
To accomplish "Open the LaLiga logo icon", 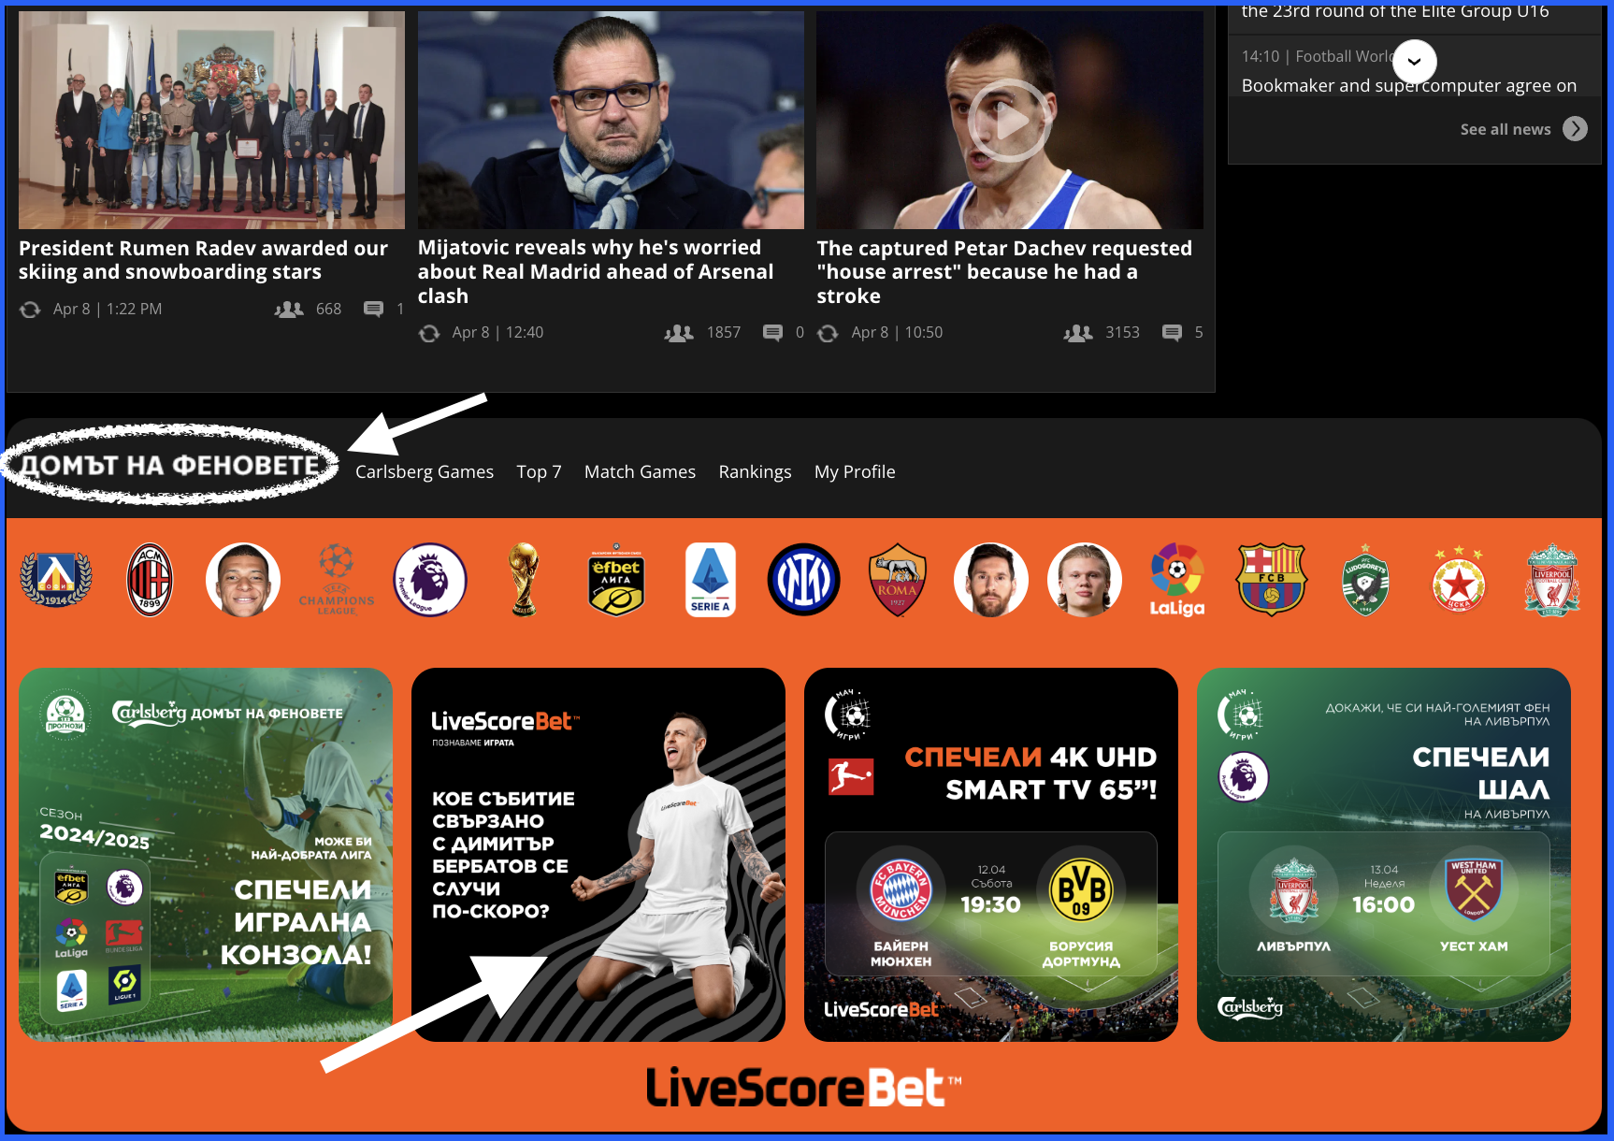I will (x=1177, y=580).
